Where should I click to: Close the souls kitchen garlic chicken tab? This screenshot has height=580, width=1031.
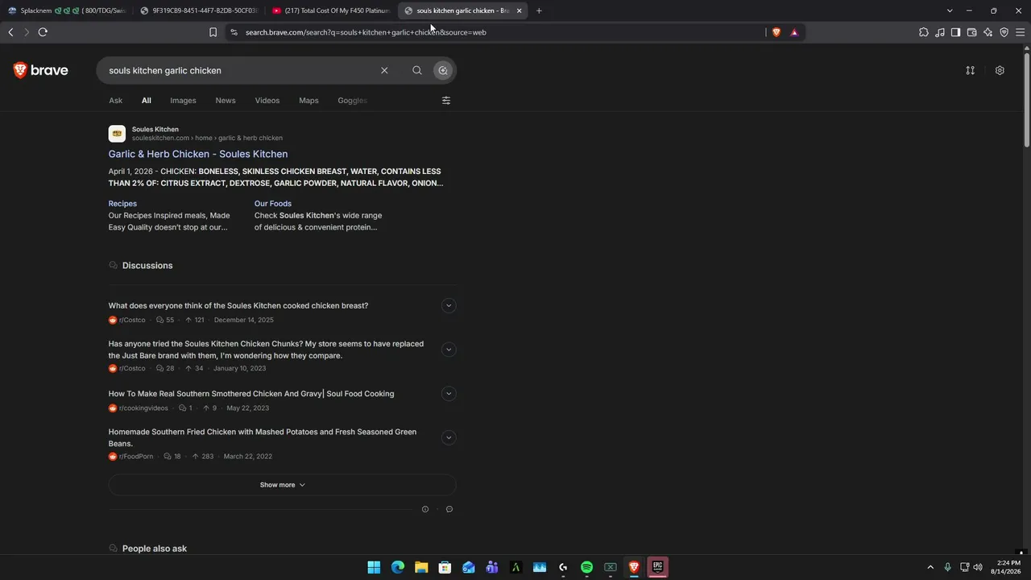tap(519, 10)
